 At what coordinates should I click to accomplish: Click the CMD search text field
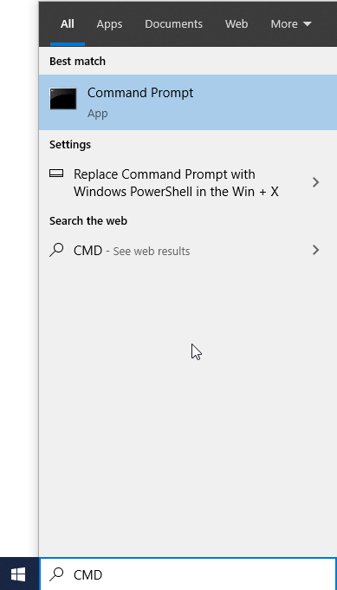point(188,574)
